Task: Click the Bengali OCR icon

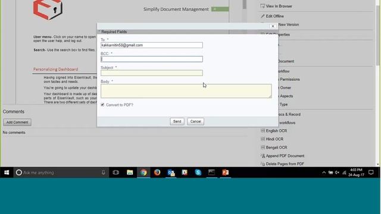Action: point(263,147)
